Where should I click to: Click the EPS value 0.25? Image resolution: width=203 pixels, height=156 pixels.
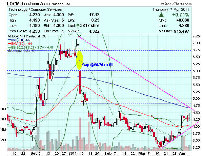click(95, 20)
